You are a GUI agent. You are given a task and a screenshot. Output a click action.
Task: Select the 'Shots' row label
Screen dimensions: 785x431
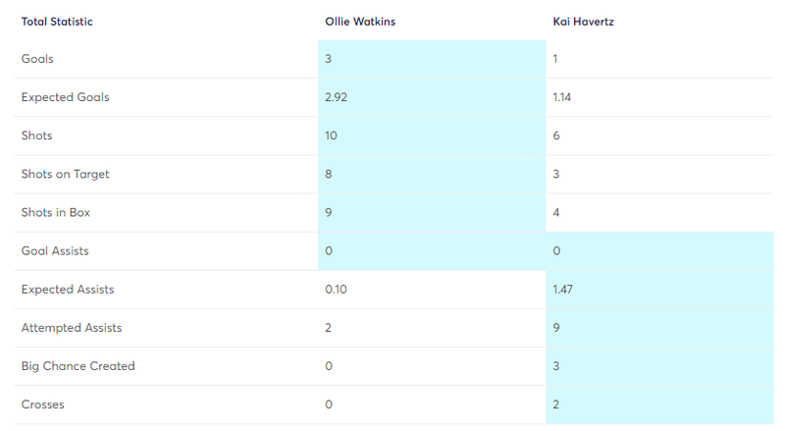tap(36, 135)
